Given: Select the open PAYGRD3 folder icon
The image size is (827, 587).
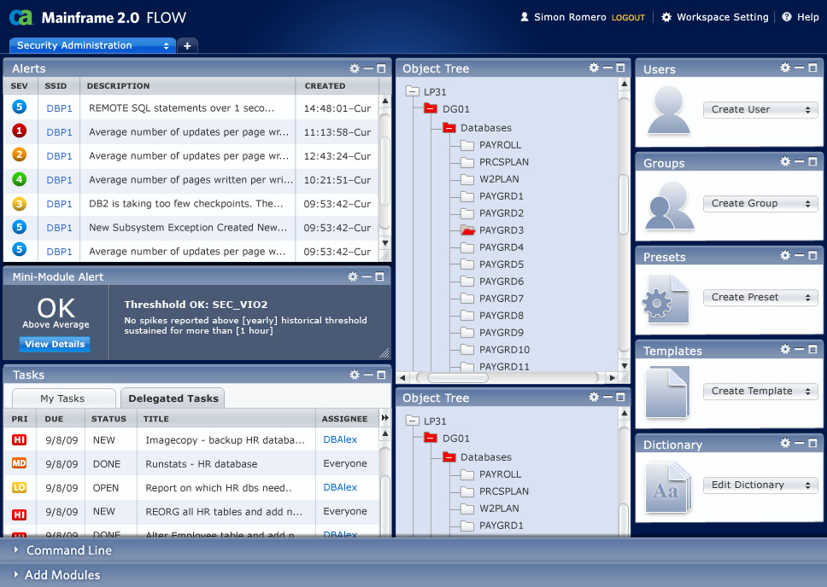Looking at the screenshot, I should (467, 230).
